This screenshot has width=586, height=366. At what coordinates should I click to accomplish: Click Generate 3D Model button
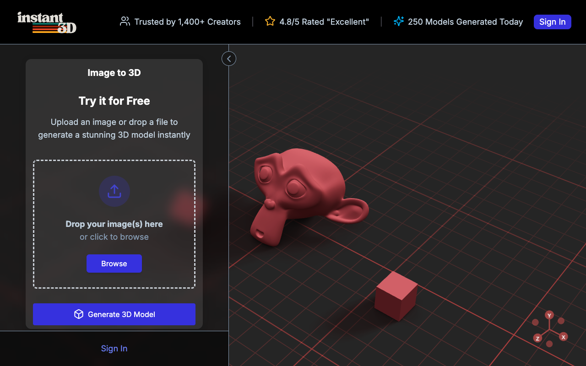[x=114, y=314]
